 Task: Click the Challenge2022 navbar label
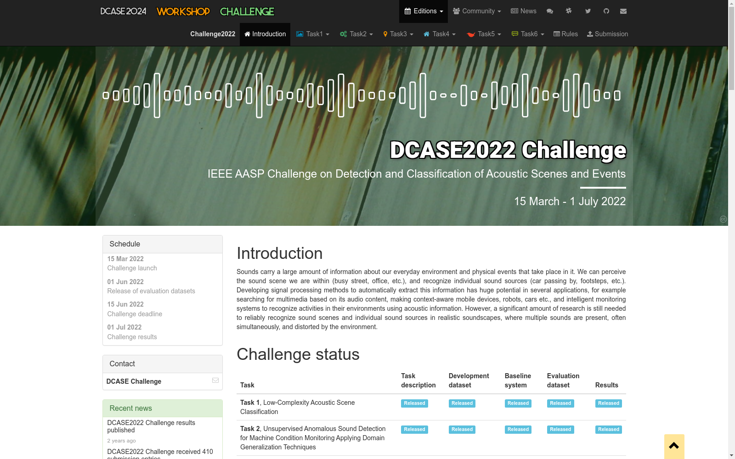click(213, 34)
